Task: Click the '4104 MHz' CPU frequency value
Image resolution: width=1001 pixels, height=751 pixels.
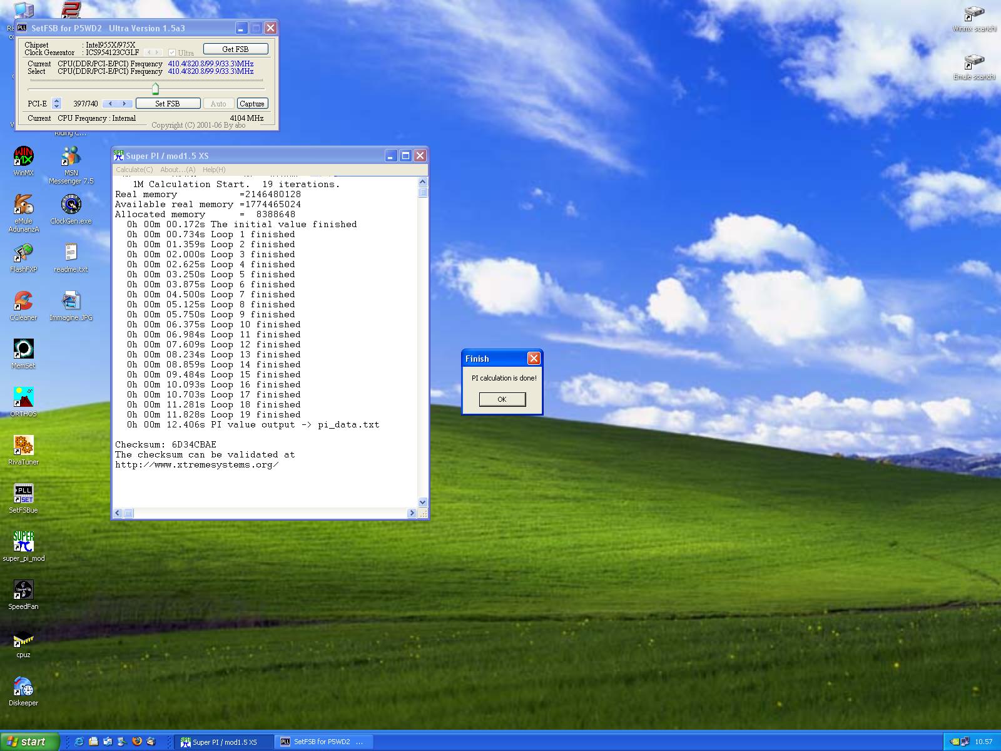Action: pyautogui.click(x=246, y=118)
